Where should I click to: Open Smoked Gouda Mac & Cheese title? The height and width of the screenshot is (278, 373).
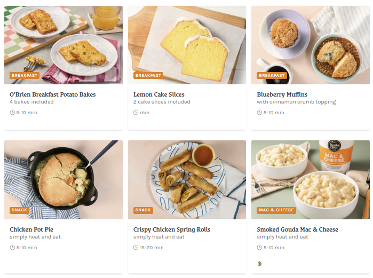[x=297, y=229]
